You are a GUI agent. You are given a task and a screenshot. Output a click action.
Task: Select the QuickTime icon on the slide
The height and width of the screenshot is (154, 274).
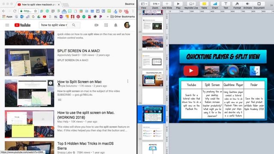point(233,71)
